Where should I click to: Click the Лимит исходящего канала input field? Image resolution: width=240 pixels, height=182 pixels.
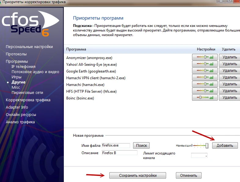point(199,155)
